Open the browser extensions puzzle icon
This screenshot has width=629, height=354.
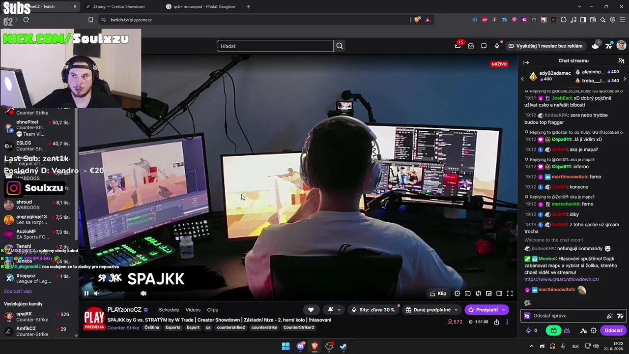tap(564, 20)
